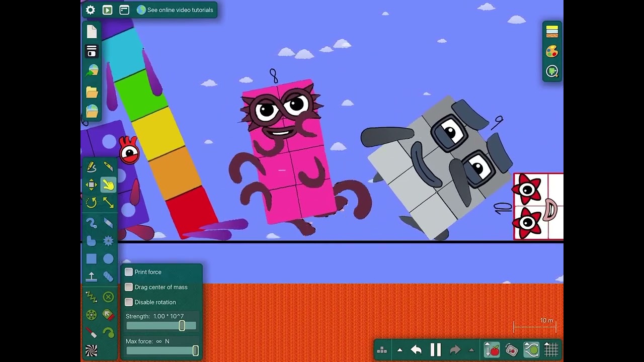Viewport: 644px width, 362px height.
Task: Pause the simulation
Action: click(436, 350)
